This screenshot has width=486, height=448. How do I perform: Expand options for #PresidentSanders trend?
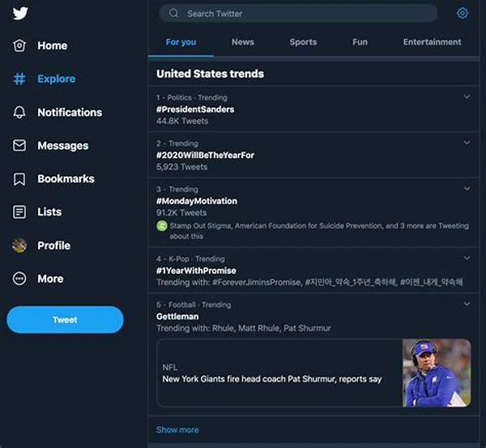(467, 97)
